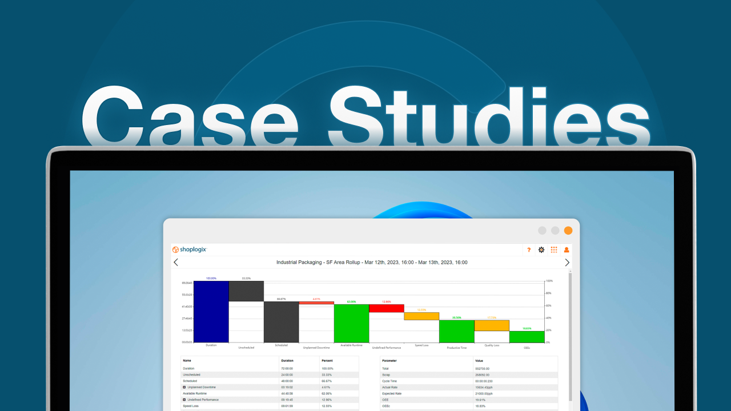Screen dimensions: 731x411
Task: Select the Speed Loss table row
Action: click(270, 406)
